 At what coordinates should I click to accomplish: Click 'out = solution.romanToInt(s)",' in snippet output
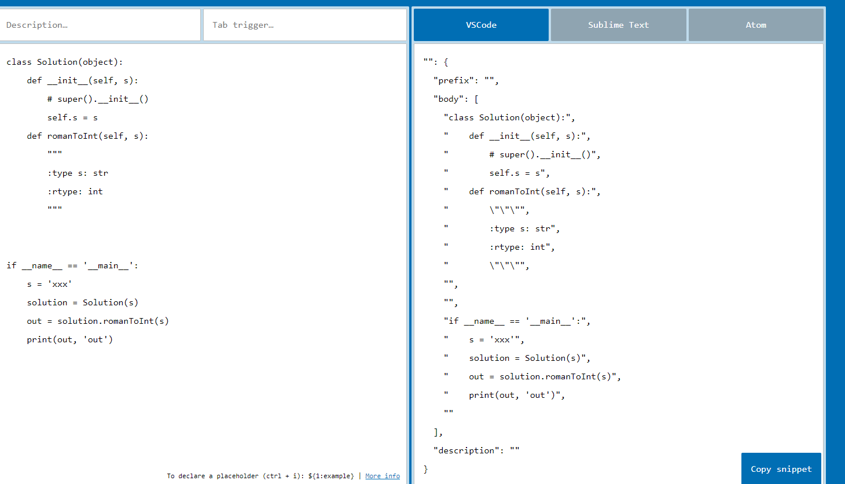tap(545, 376)
